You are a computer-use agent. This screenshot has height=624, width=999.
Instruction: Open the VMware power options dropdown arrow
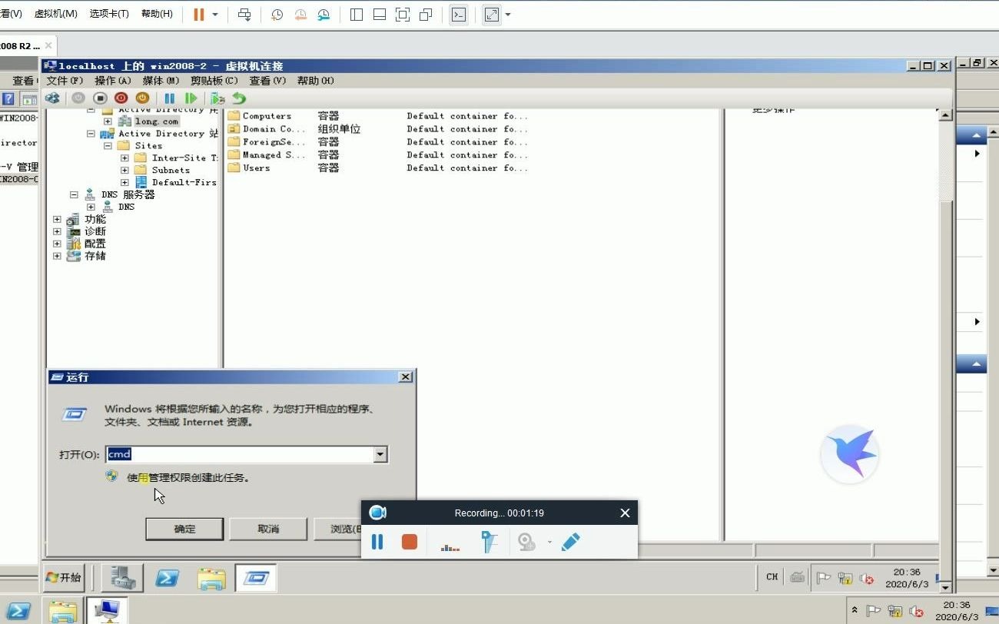pos(215,15)
